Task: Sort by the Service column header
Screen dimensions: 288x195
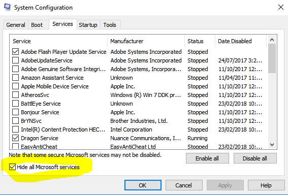Action: [58, 41]
